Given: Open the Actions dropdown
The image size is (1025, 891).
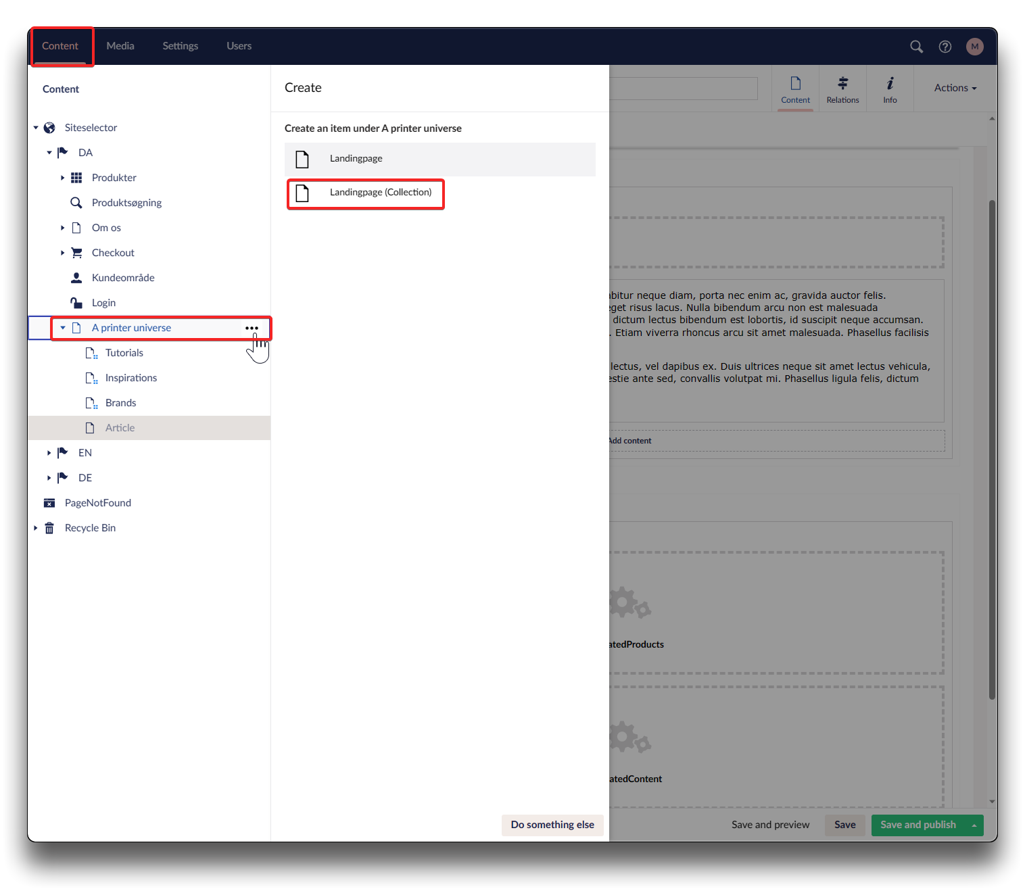Looking at the screenshot, I should point(955,88).
